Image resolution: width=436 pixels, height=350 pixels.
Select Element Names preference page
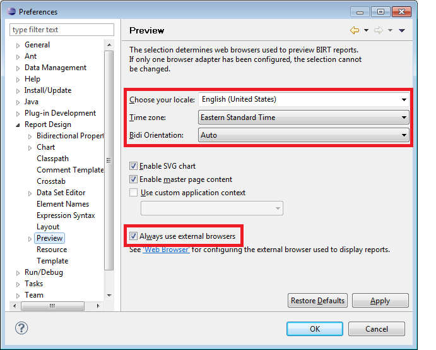coord(62,204)
